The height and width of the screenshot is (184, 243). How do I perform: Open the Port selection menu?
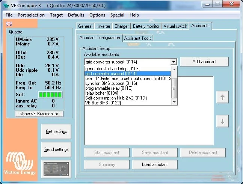[31, 15]
